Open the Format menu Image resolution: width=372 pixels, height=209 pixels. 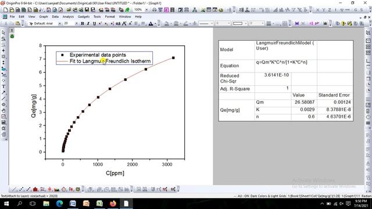coord(110,17)
